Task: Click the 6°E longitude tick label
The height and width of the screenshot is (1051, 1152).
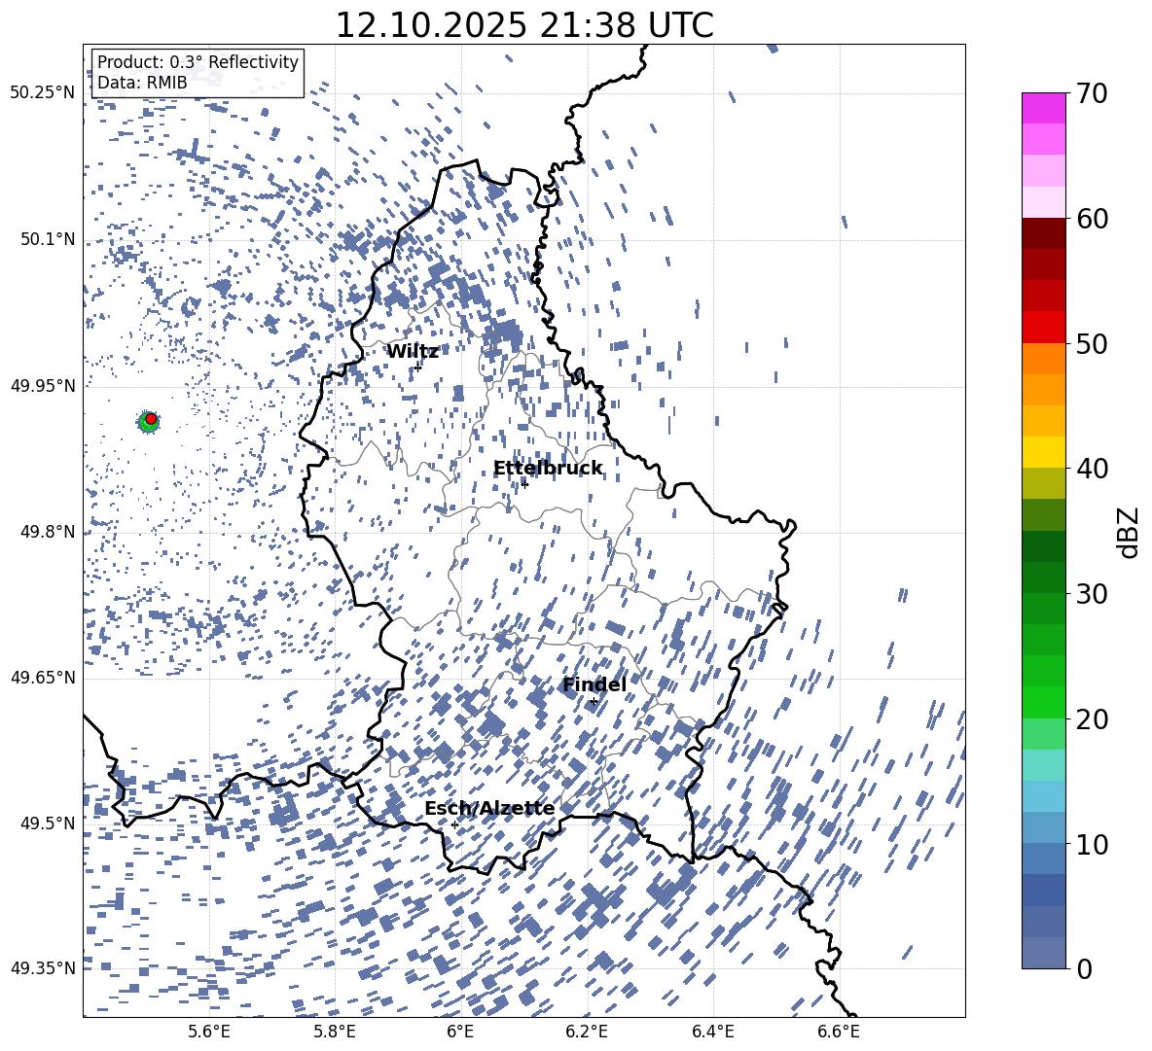Action: (460, 1032)
